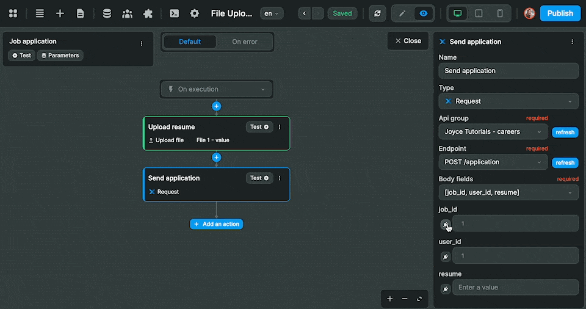Click the Publish button
The height and width of the screenshot is (309, 586).
560,13
